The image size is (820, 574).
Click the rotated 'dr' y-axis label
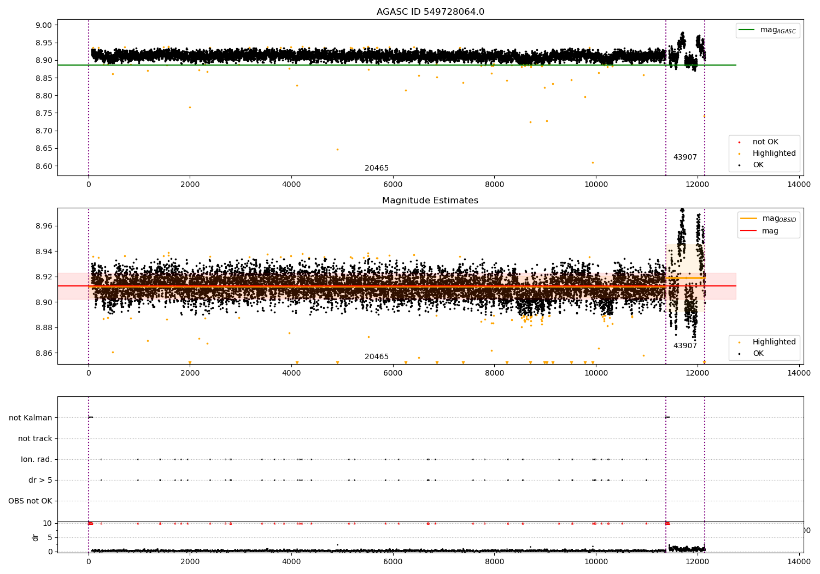coord(36,537)
